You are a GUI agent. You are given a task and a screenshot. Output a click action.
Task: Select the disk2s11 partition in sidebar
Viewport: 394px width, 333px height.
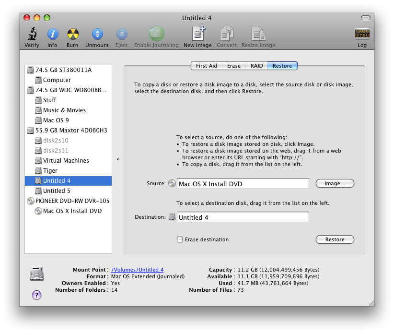56,150
